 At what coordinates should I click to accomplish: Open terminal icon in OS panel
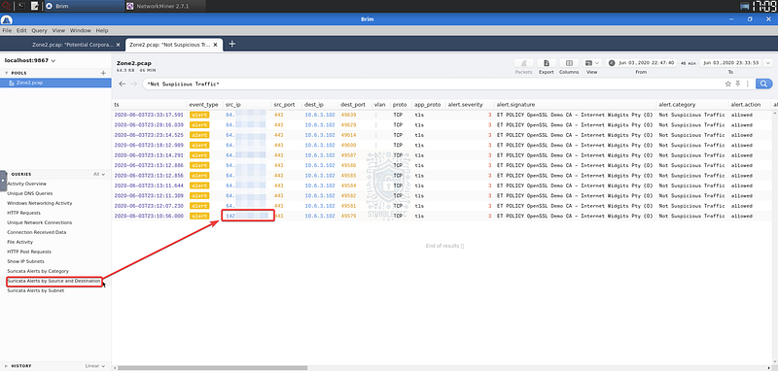tap(20, 6)
